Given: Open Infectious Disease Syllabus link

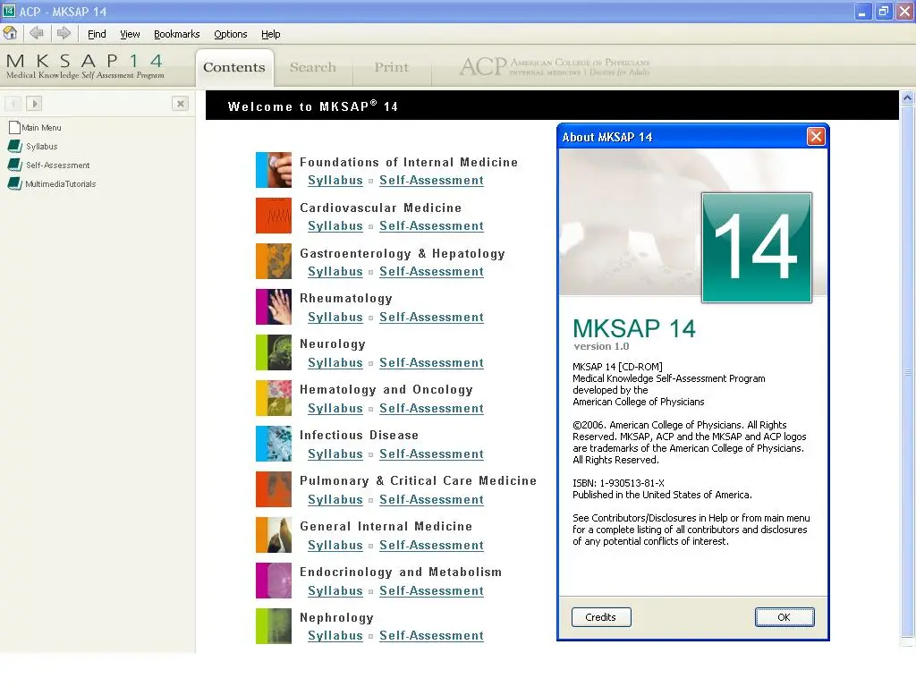Looking at the screenshot, I should click(x=335, y=454).
